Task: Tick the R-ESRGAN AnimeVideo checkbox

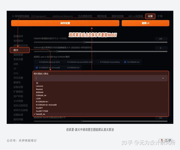Action: coord(98,62)
